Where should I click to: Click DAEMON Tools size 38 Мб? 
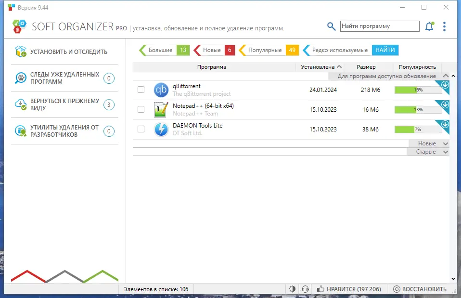[x=371, y=129]
